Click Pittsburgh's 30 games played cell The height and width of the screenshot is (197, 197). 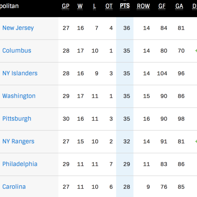point(66,119)
